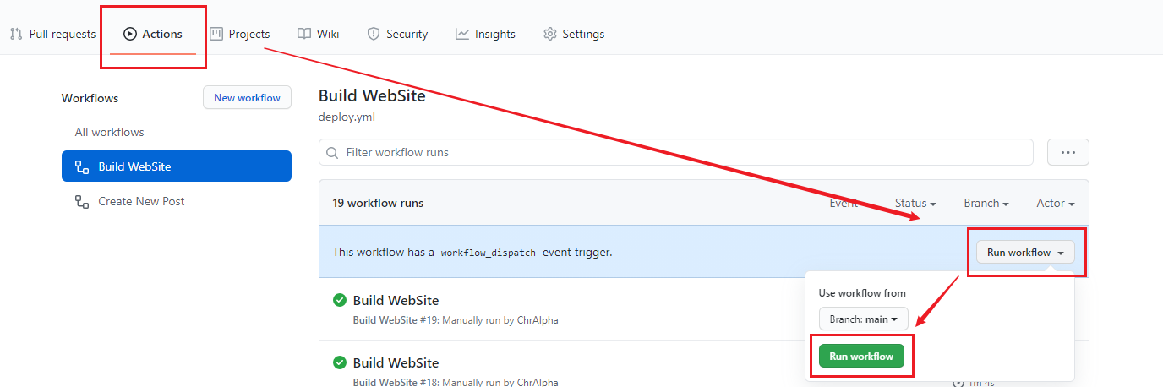The width and height of the screenshot is (1163, 387).
Task: Click the Security shield icon
Action: click(374, 34)
